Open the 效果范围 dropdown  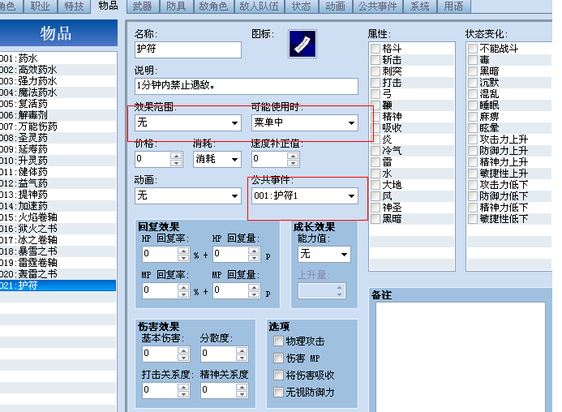pos(188,122)
